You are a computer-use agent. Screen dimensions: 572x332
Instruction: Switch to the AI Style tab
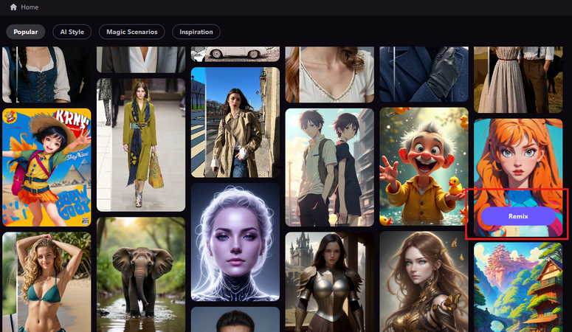click(72, 32)
